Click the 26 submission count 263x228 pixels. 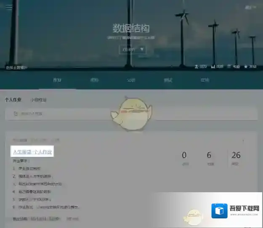(236, 156)
